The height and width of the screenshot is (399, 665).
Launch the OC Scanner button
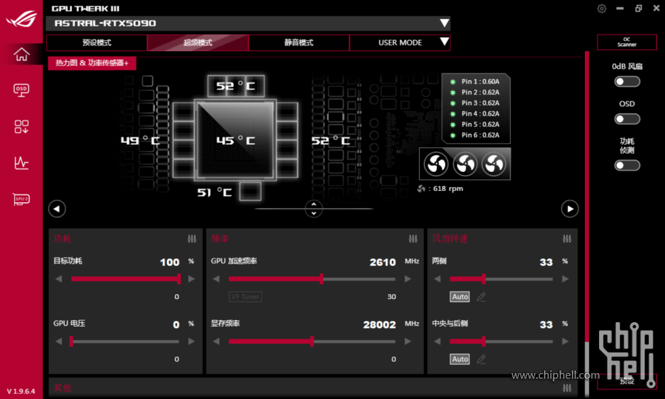627,42
